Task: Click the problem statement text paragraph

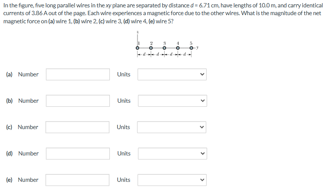Action: [163, 13]
